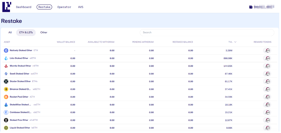Screen dimensions: 281x133
Task: Switch to the Other filter tab
Action: [44, 33]
